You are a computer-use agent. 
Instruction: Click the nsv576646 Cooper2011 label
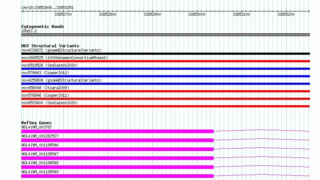(45, 95)
